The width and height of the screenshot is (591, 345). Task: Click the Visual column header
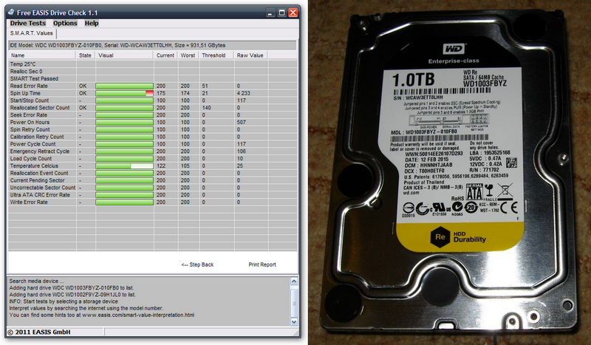click(x=124, y=55)
